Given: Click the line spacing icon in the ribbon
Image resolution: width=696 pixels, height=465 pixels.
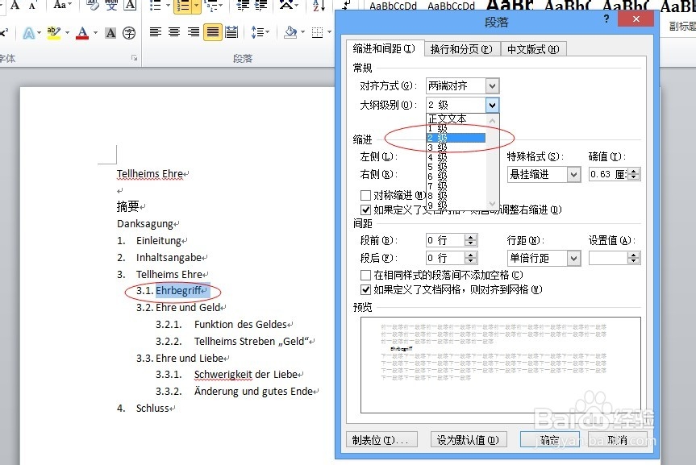Looking at the screenshot, I should coord(258,33).
